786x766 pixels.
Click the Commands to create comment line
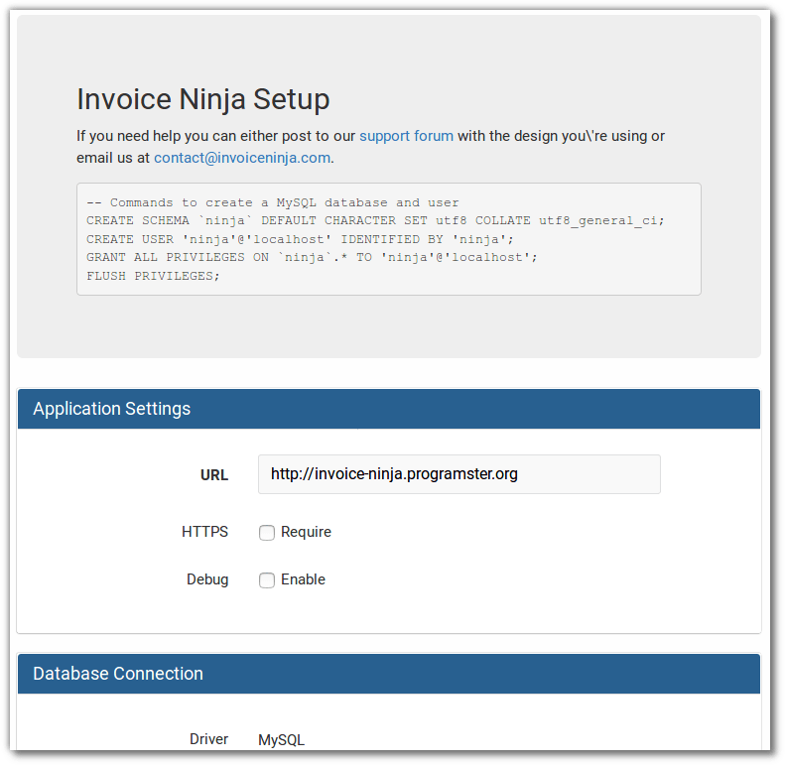pyautogui.click(x=273, y=202)
